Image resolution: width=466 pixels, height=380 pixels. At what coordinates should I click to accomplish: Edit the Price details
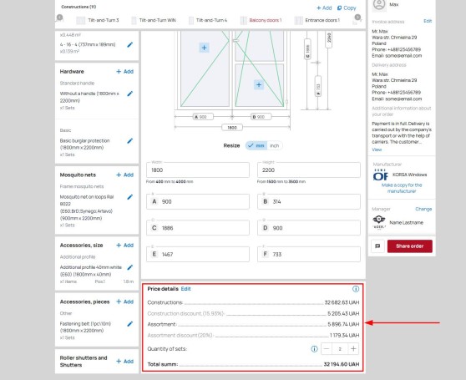tap(185, 289)
